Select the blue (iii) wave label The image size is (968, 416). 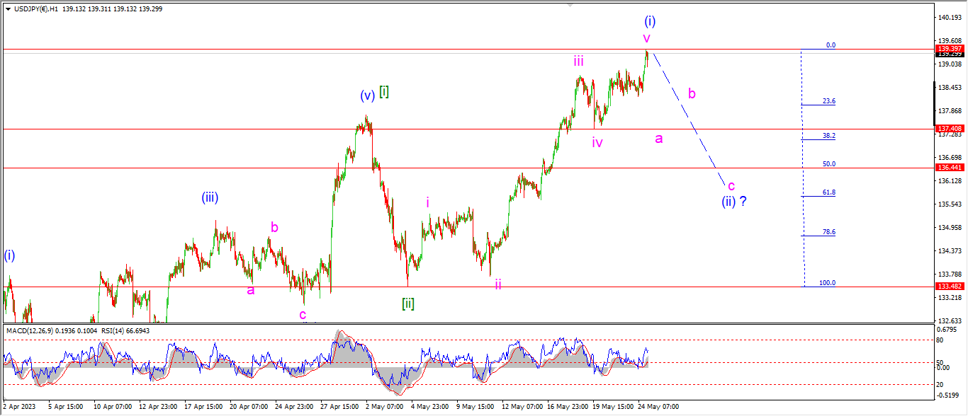[x=209, y=197]
